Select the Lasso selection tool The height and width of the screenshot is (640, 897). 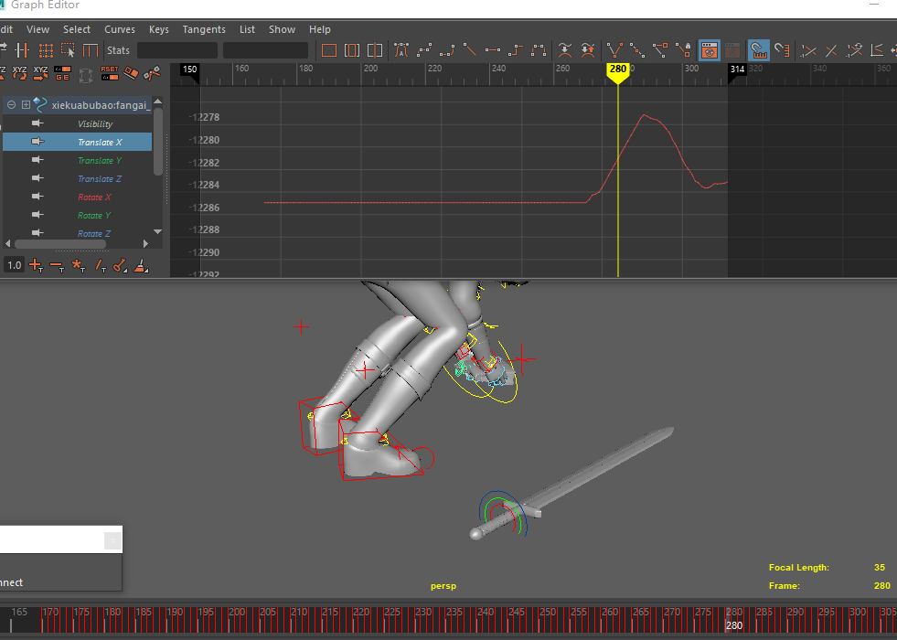point(69,50)
